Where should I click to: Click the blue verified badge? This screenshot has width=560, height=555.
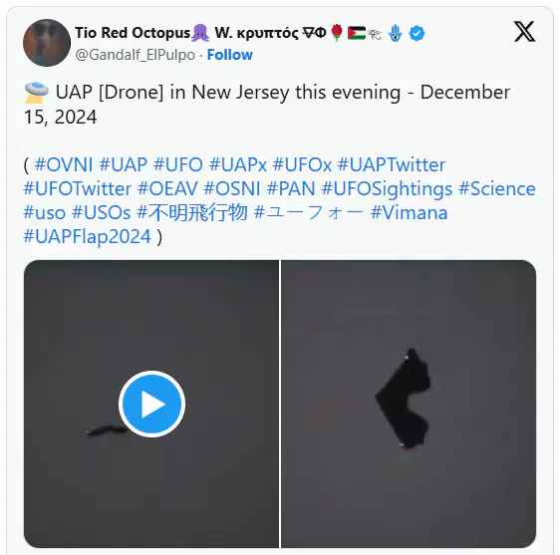[x=417, y=34]
